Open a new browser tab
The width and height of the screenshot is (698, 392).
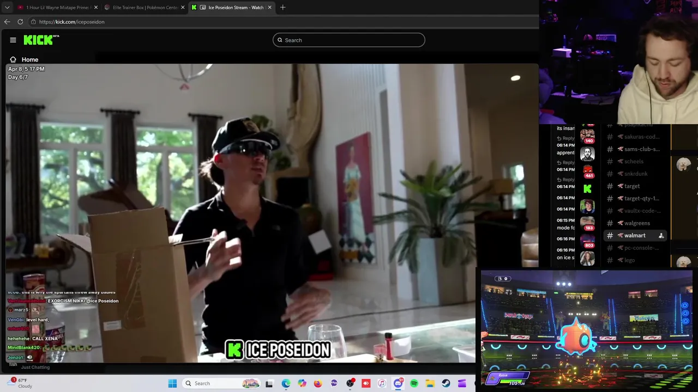click(282, 8)
